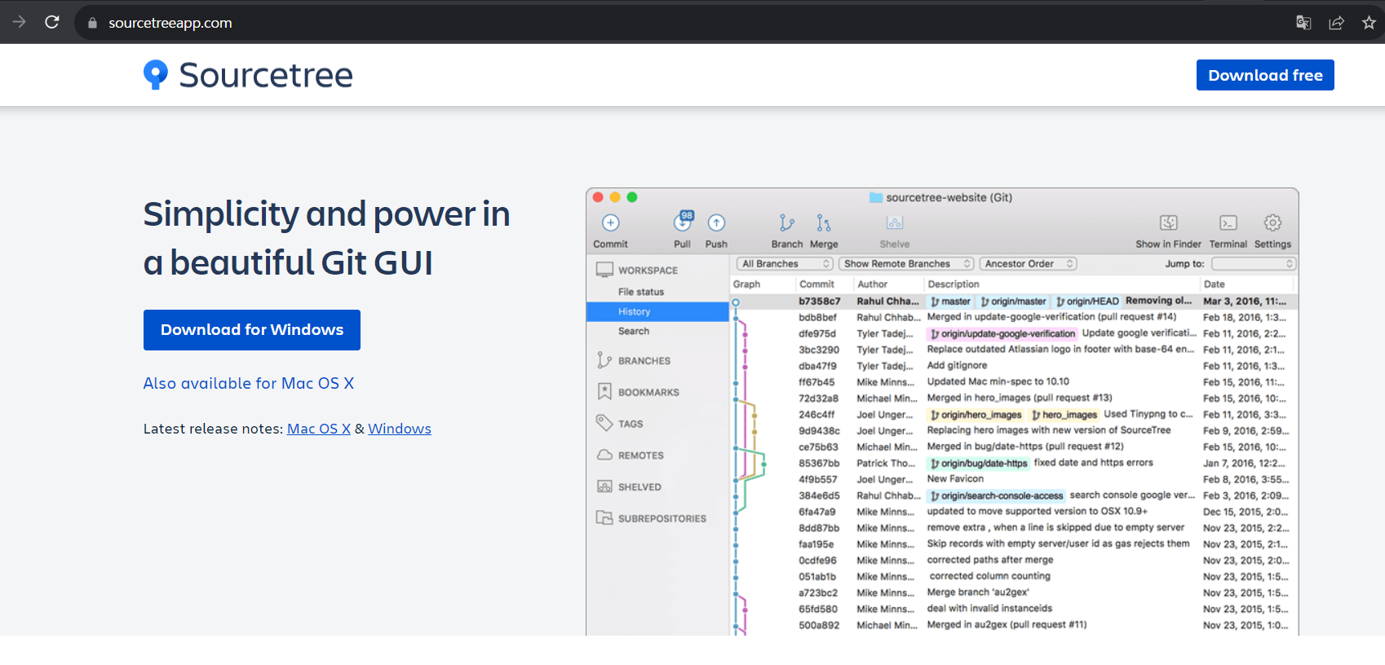Screen dimensions: 1385x665
Task: Click the Show in Finder icon
Action: coord(1168,222)
